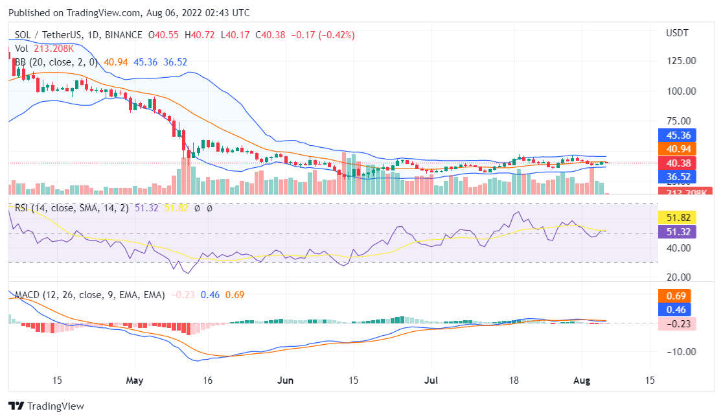Click the orange 40.94 basis price tag

676,149
